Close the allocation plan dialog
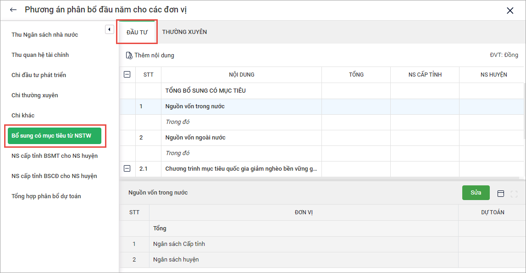 tap(509, 11)
